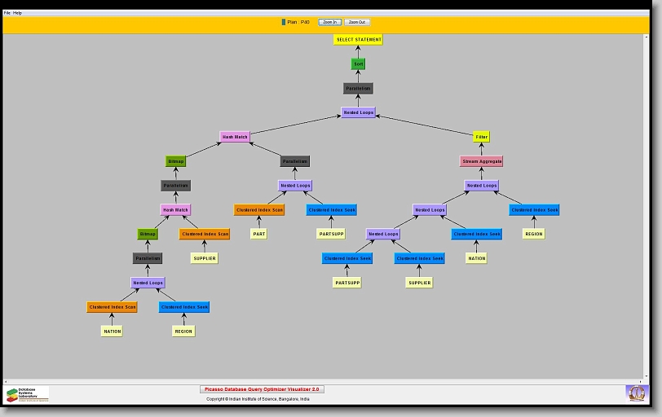Select the upper pink Hash Match node
Viewport: 662px width, 417px height.
click(235, 137)
